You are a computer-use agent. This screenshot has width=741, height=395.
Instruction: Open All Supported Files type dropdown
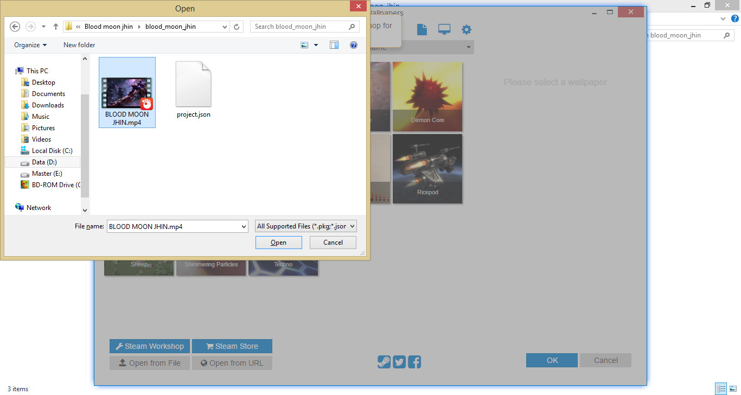click(x=306, y=226)
